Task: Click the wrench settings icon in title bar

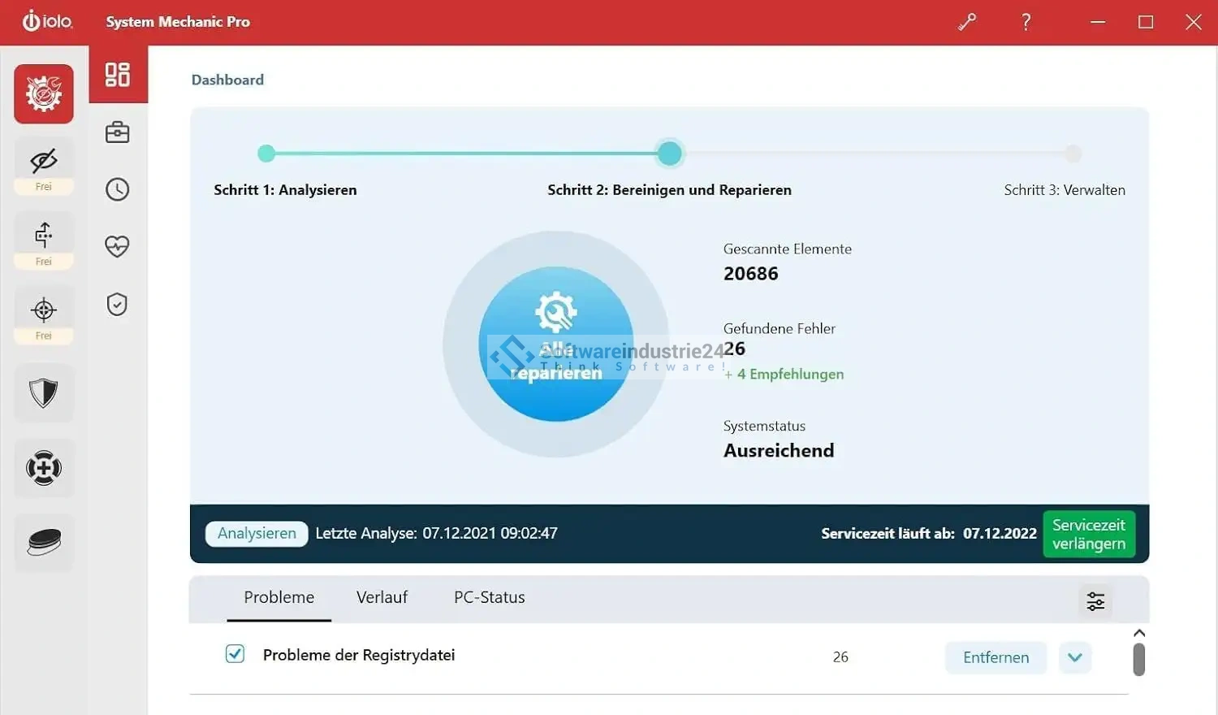Action: pos(966,22)
